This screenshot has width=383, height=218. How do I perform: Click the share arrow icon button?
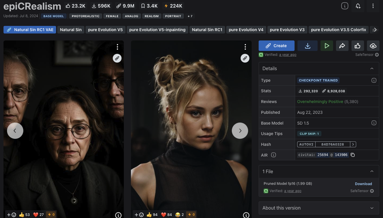342,46
